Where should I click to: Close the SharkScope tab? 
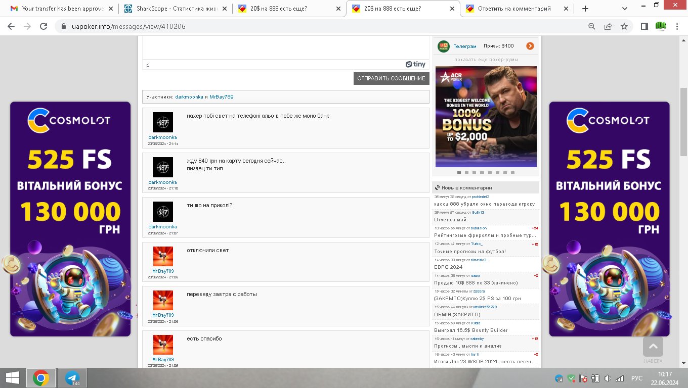coord(224,9)
